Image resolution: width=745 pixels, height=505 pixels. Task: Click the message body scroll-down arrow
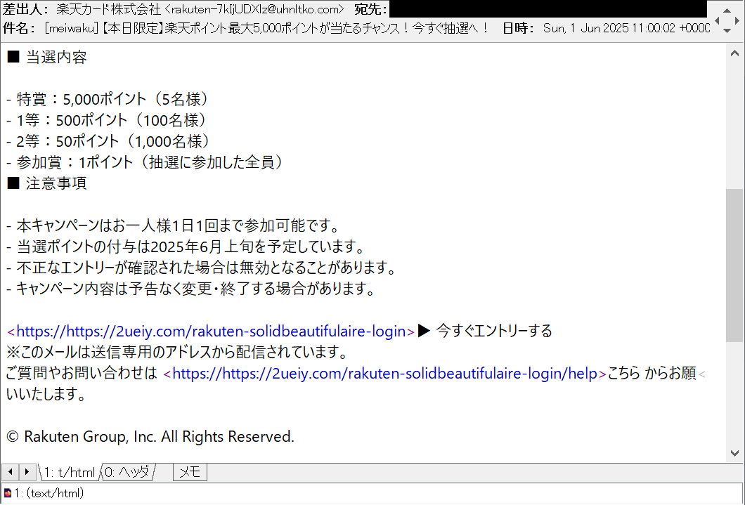[734, 453]
